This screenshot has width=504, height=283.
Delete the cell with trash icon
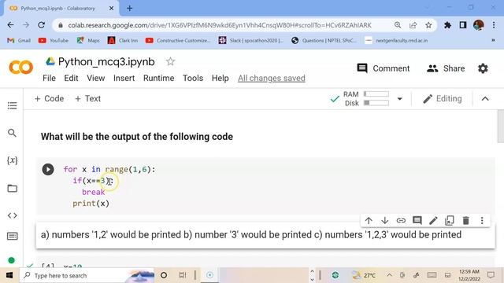tap(465, 220)
